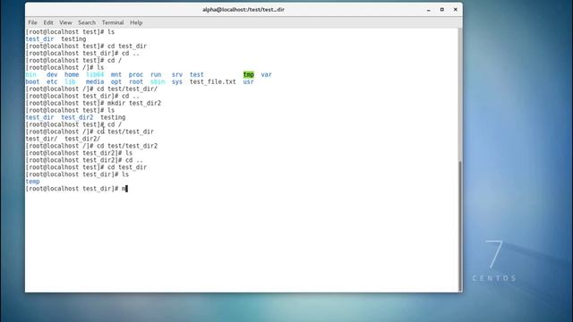
Task: Click 'sbin' in the root listing
Action: pos(158,81)
